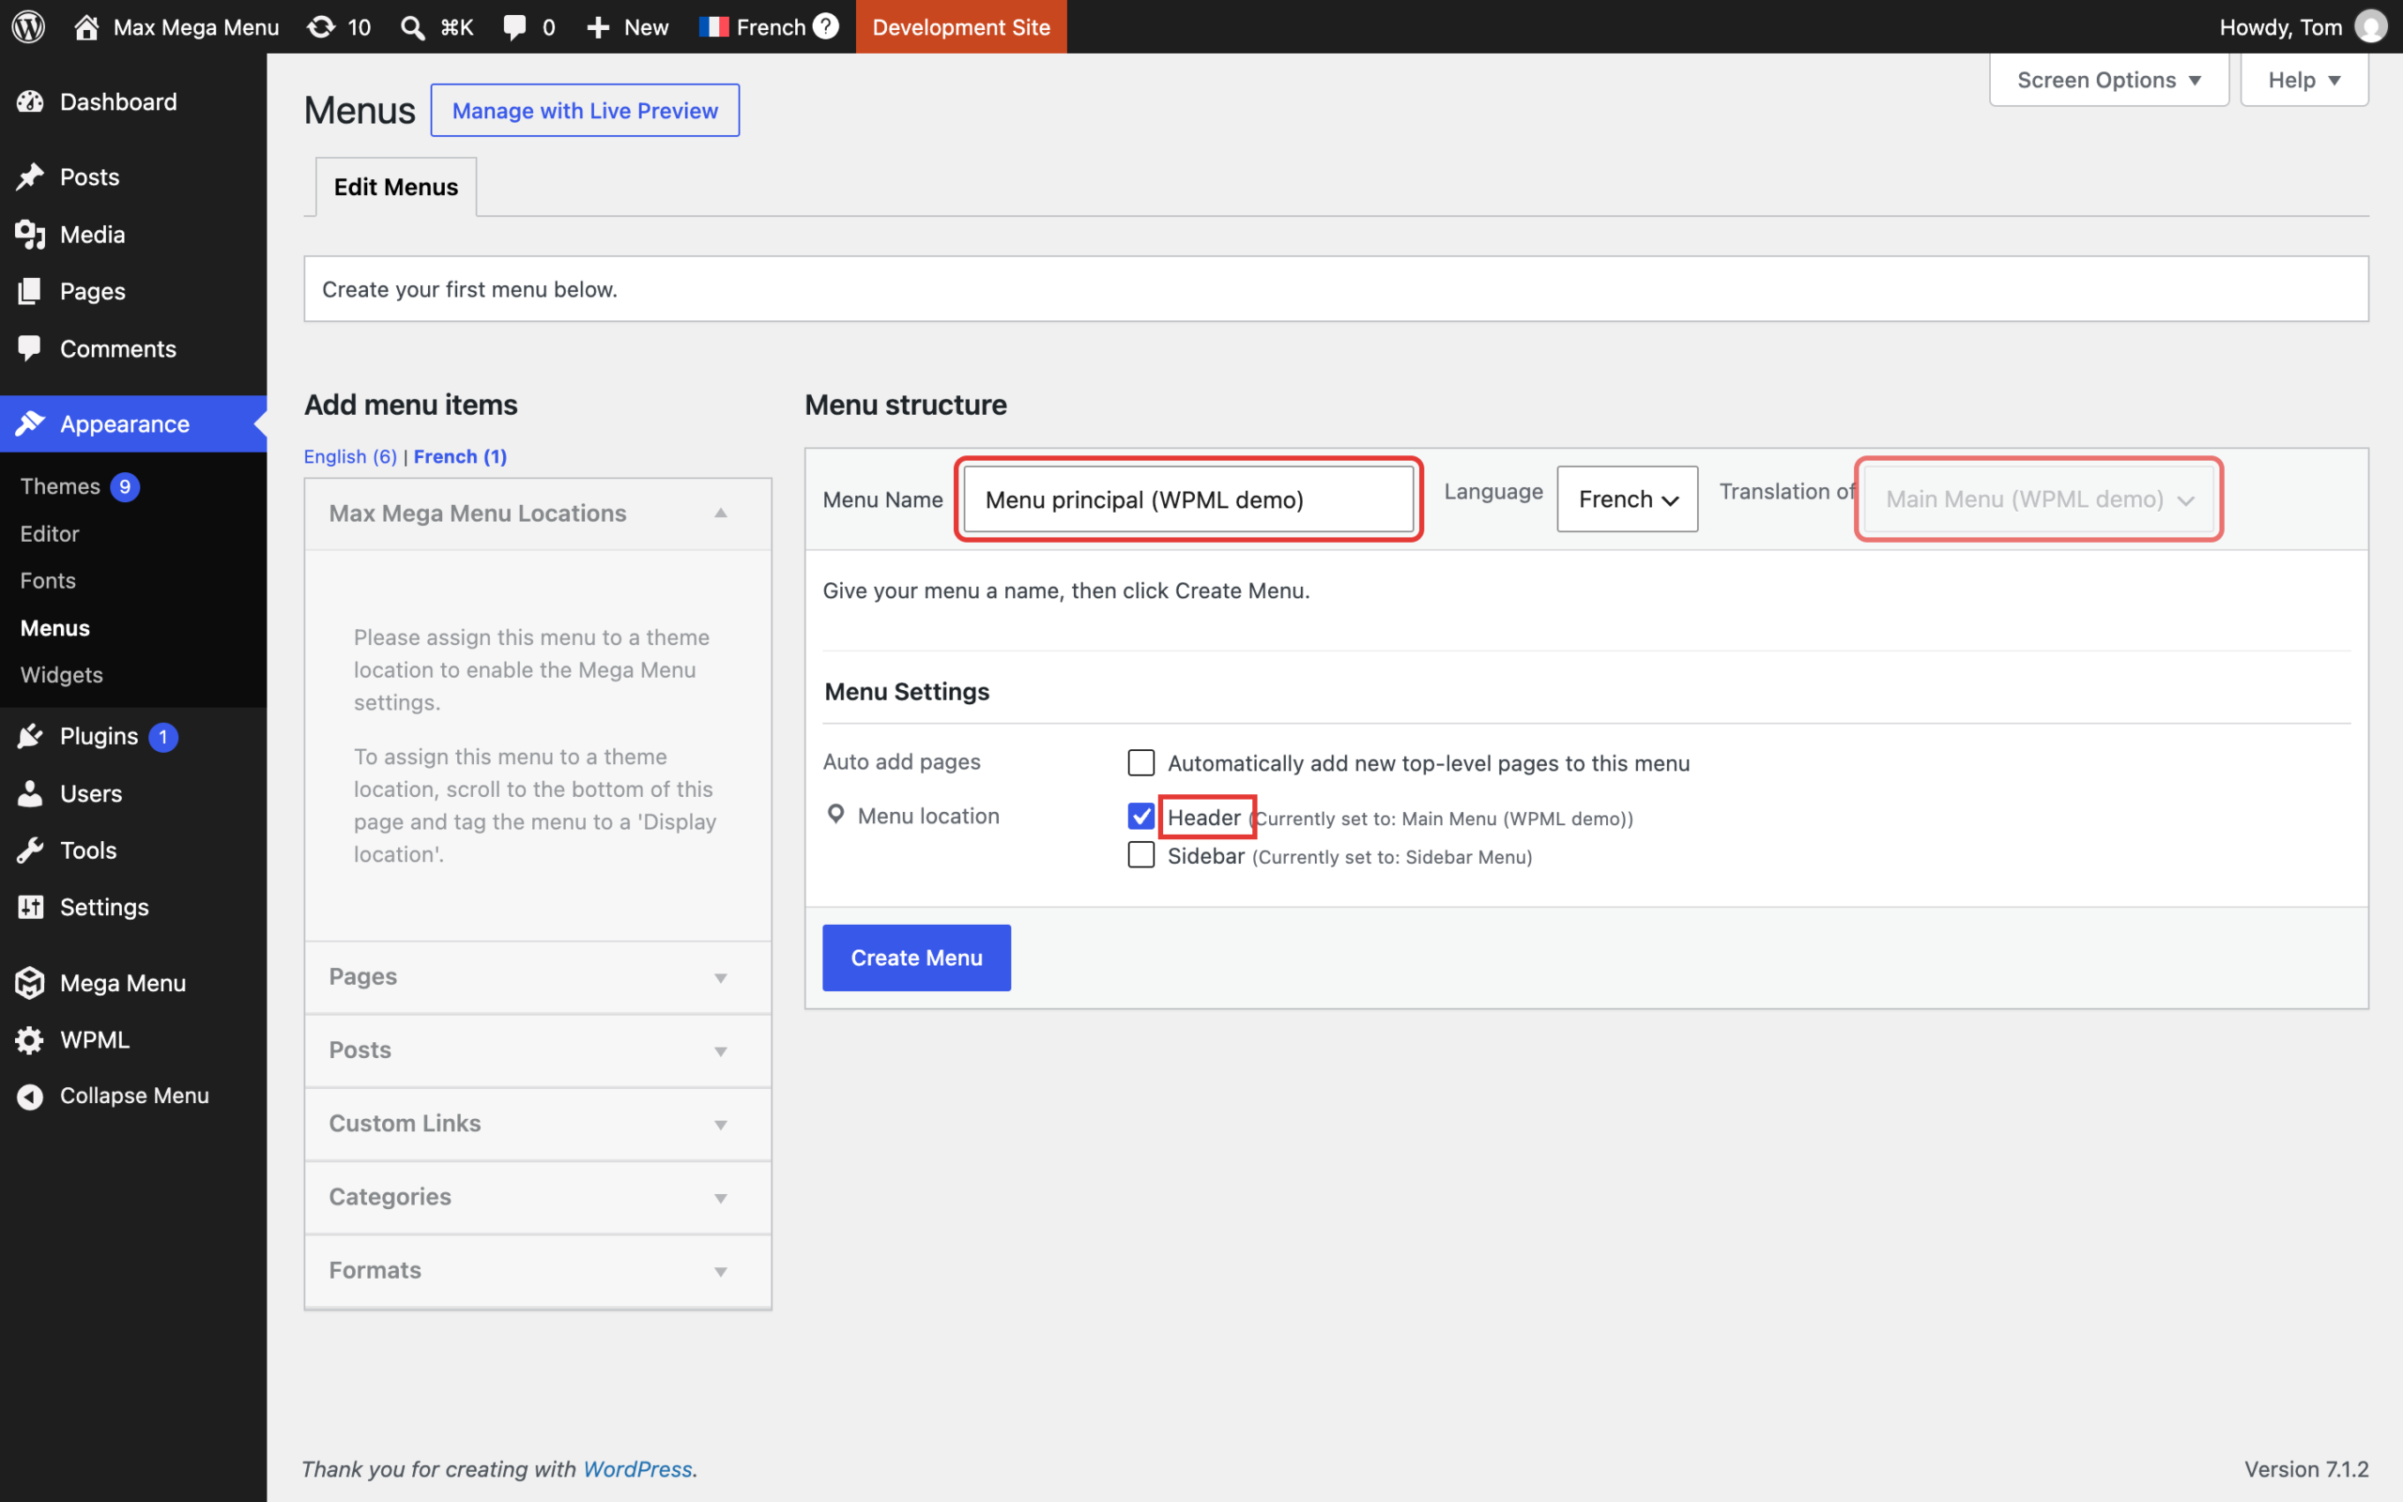Screen dimensions: 2403x1502
Task: Uncheck the Header menu location checkbox
Action: tap(1140, 816)
